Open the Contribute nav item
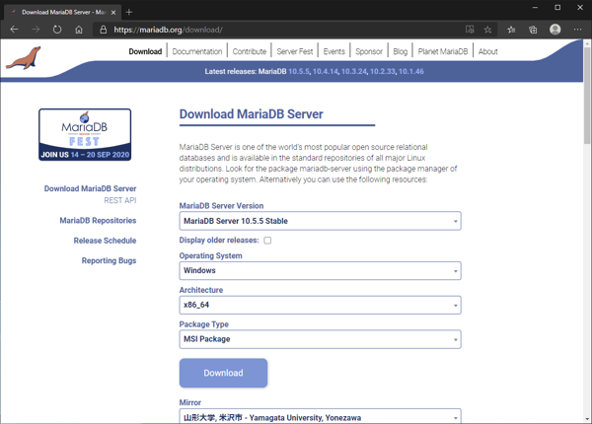This screenshot has height=424, width=592. [x=250, y=51]
